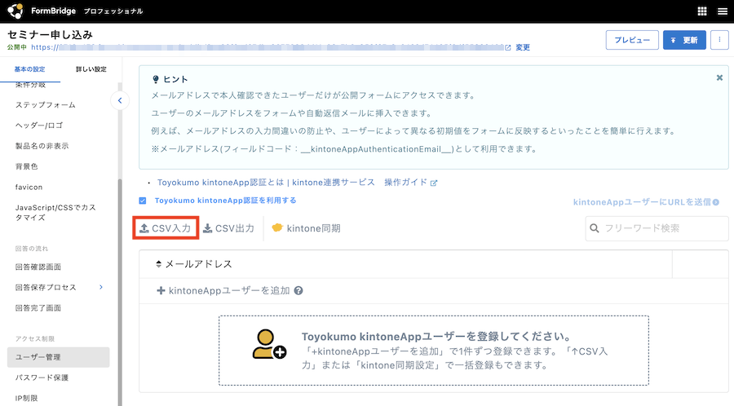Image resolution: width=734 pixels, height=406 pixels.
Task: Open the three-dot more options button
Action: pyautogui.click(x=719, y=40)
